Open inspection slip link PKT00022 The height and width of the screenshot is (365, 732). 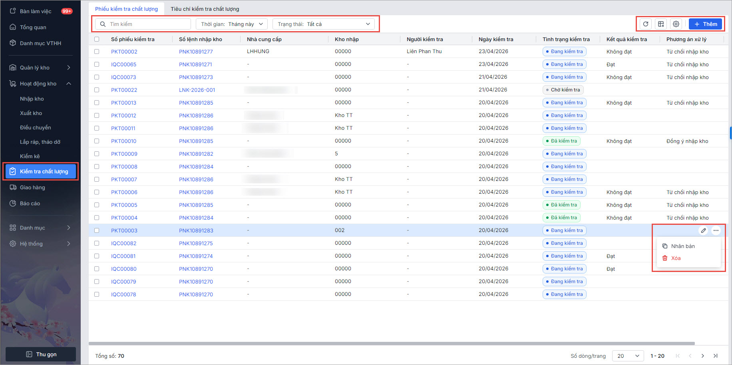[124, 90]
